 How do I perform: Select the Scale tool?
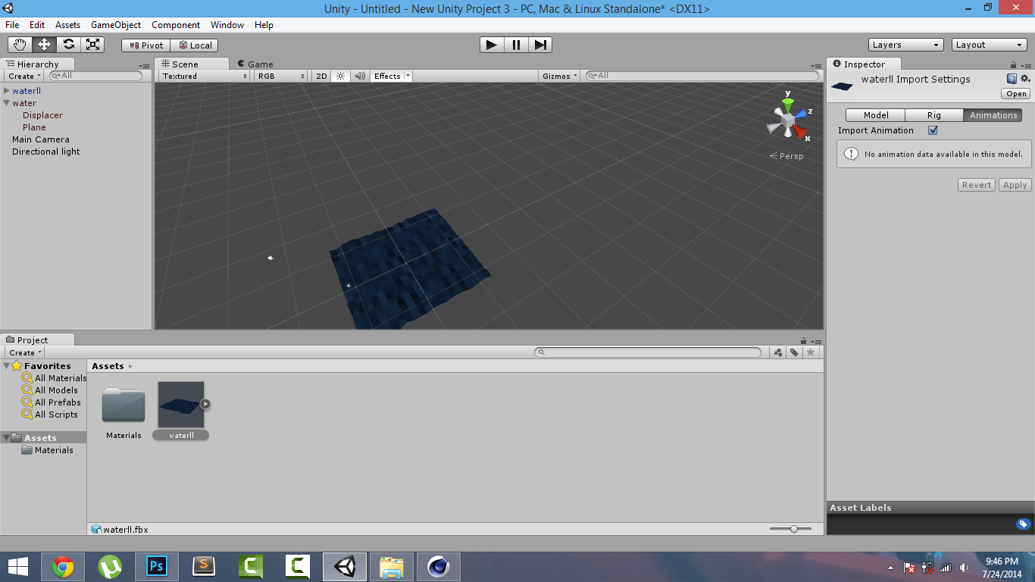(92, 45)
